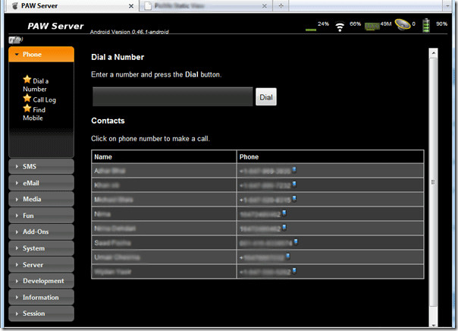
Task: Expand the Server sidebar section
Action: (41, 265)
